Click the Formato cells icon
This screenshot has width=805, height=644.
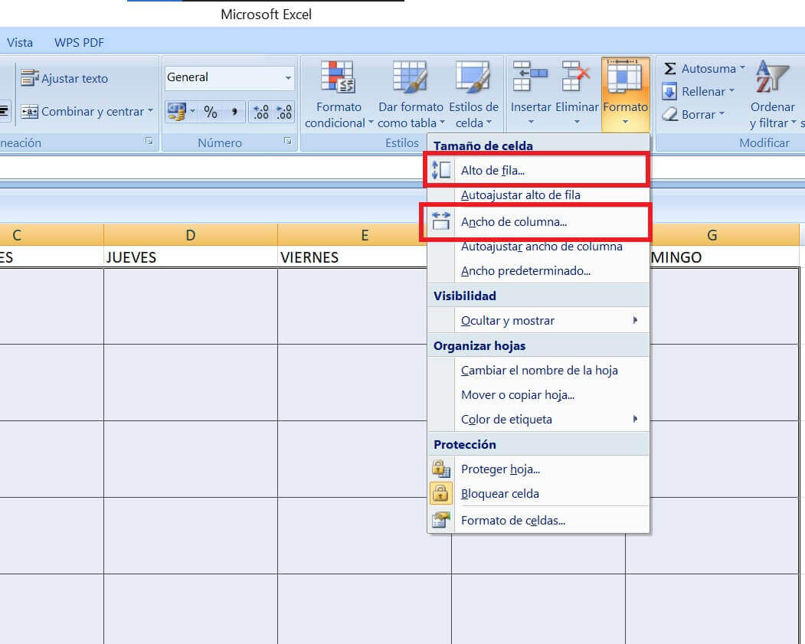pos(625,77)
